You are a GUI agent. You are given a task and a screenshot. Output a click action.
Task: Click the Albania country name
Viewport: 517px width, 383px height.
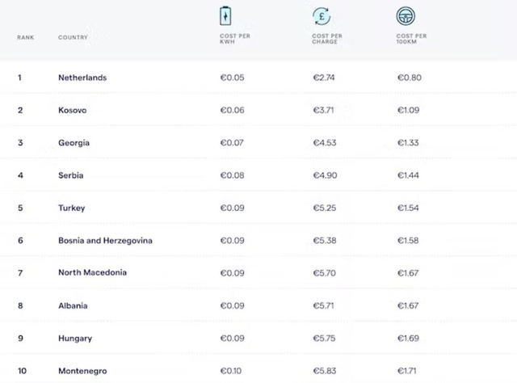pyautogui.click(x=73, y=305)
